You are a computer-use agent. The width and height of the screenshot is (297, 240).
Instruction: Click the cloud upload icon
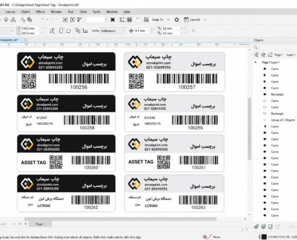tap(6, 20)
